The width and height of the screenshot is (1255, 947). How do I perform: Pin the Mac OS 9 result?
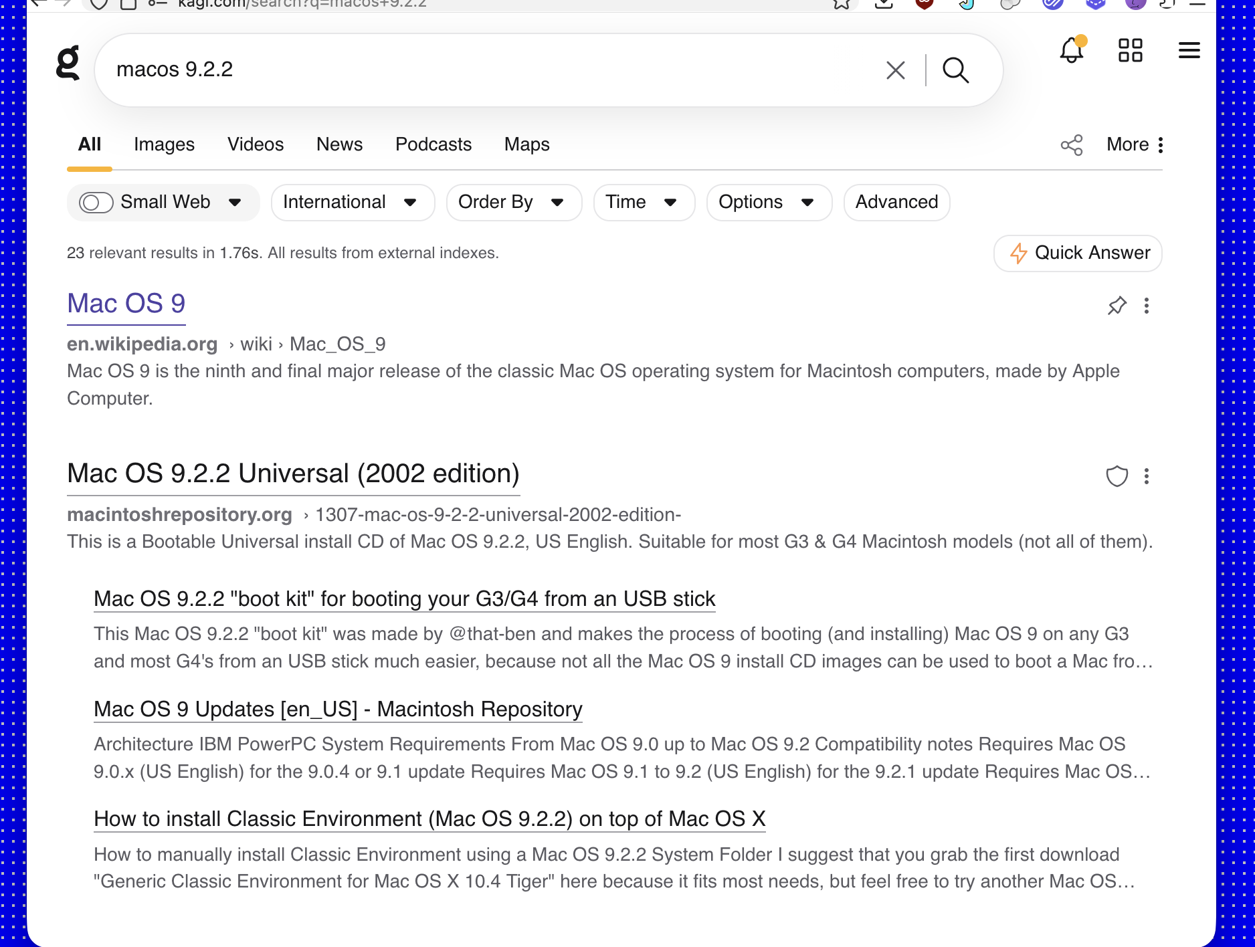tap(1116, 306)
